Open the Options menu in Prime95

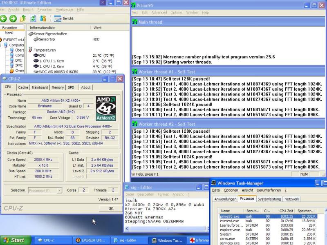[177, 13]
